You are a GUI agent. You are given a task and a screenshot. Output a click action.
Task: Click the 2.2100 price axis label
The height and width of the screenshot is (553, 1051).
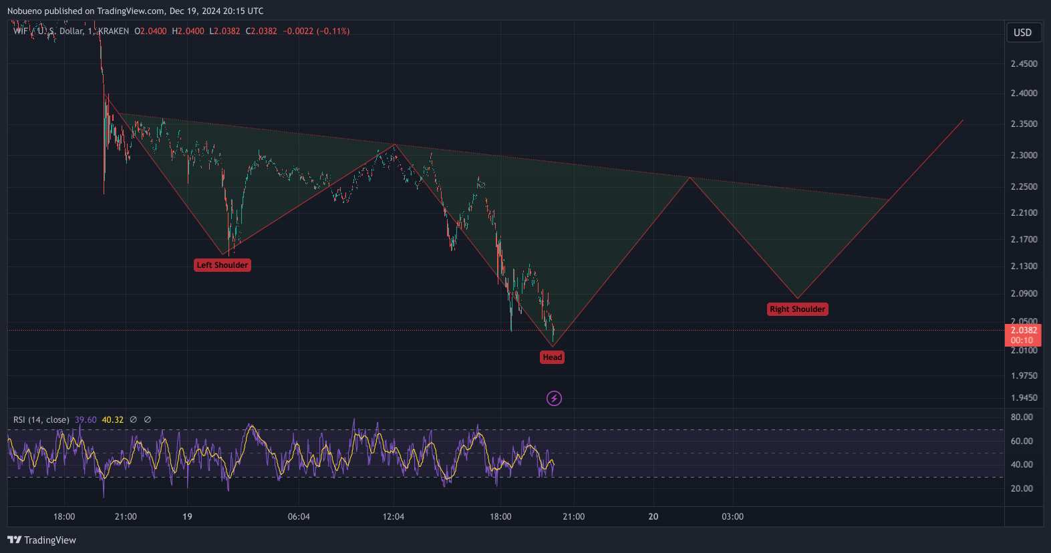coord(1024,212)
